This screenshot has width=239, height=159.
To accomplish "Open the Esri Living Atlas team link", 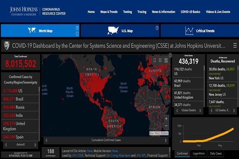I will click(x=118, y=156).
